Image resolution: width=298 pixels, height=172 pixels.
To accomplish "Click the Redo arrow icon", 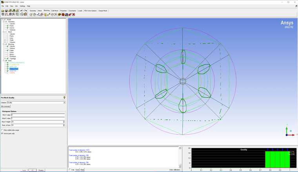I will (x=25, y=11).
